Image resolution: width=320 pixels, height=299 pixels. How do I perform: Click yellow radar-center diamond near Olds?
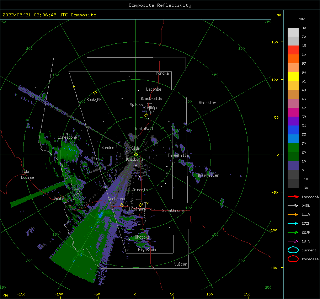pyautogui.click(x=136, y=155)
